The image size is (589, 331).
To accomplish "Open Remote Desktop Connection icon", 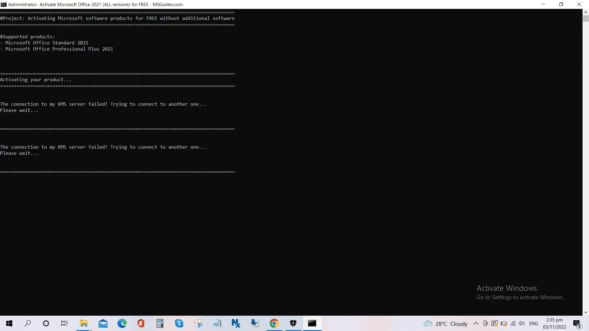I will pyautogui.click(x=255, y=323).
